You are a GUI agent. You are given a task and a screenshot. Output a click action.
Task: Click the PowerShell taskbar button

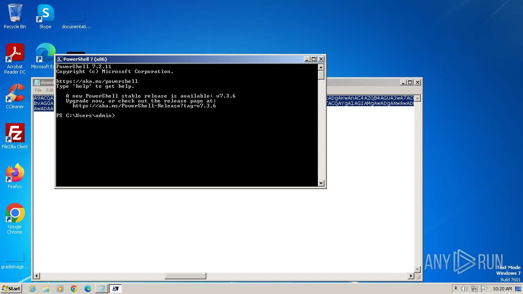116,289
